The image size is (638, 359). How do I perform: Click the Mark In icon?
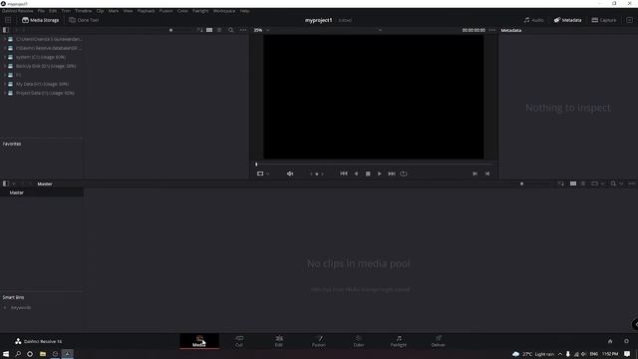(x=475, y=174)
